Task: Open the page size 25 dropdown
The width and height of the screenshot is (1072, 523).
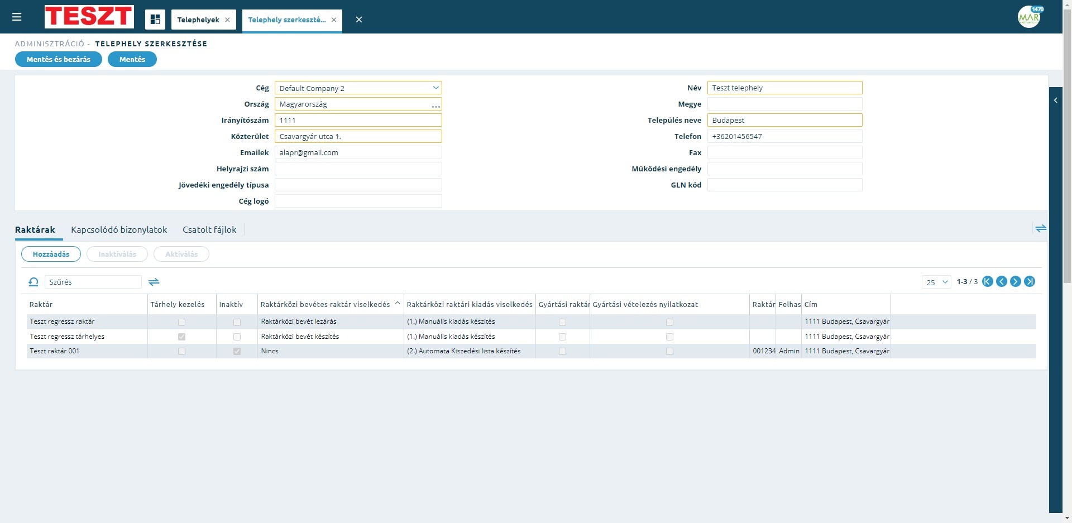Action: [x=936, y=282]
